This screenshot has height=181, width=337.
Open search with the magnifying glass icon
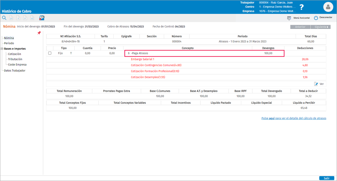click(4, 18)
